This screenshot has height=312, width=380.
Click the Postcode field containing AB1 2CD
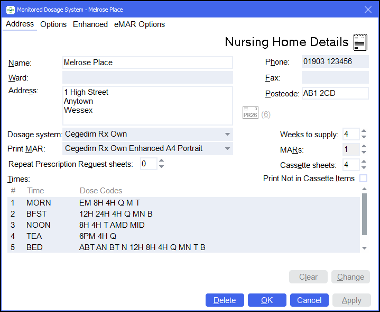tap(335, 94)
